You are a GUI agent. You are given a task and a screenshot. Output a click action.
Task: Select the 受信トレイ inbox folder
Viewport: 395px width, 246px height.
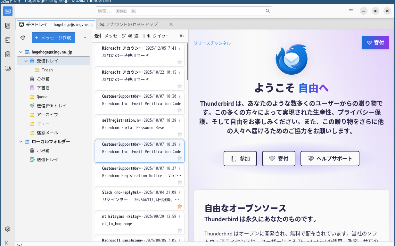tap(53, 61)
